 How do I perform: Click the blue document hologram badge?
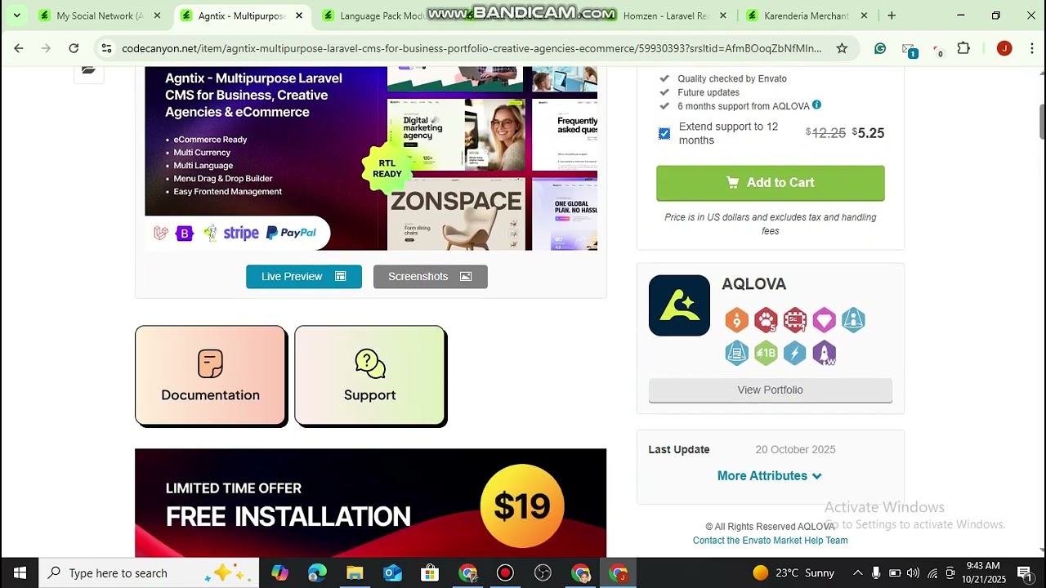(x=736, y=353)
